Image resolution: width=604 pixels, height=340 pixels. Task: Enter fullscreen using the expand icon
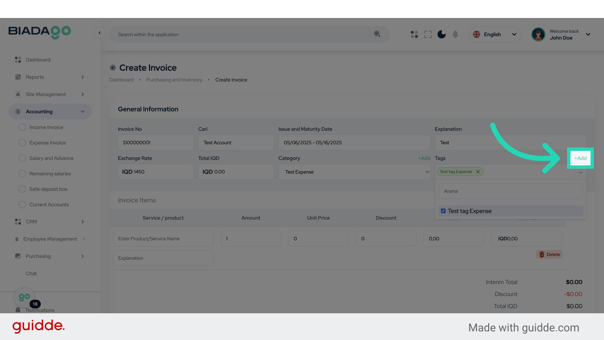point(428,34)
